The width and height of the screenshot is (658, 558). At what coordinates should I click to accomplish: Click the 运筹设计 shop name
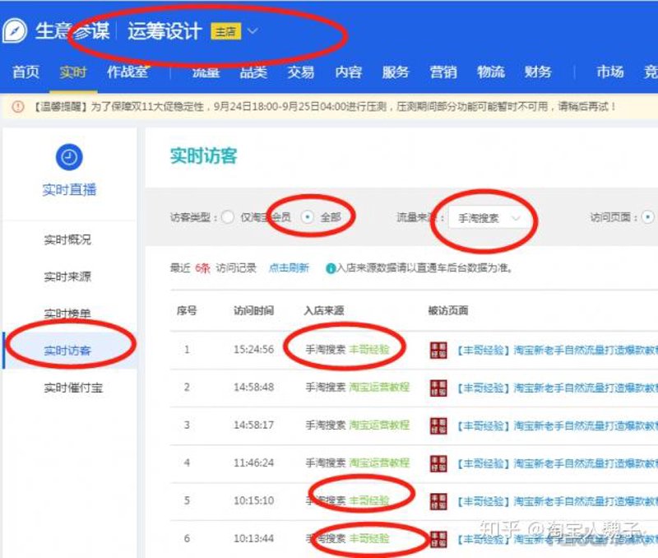tap(165, 31)
